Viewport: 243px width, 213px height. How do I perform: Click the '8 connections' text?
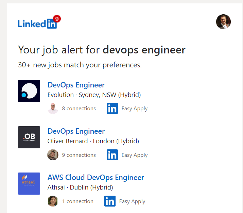coord(79,109)
